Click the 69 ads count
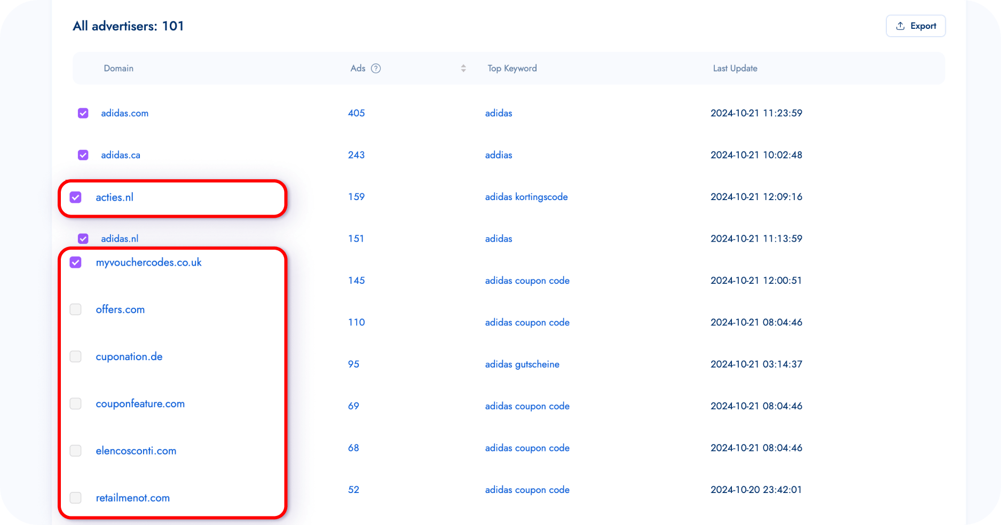1001x525 pixels. click(x=353, y=406)
